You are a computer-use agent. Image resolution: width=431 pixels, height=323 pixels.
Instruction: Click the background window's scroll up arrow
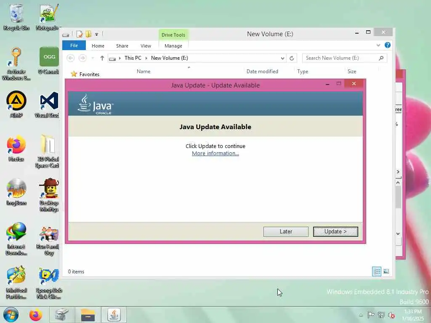pos(398,183)
